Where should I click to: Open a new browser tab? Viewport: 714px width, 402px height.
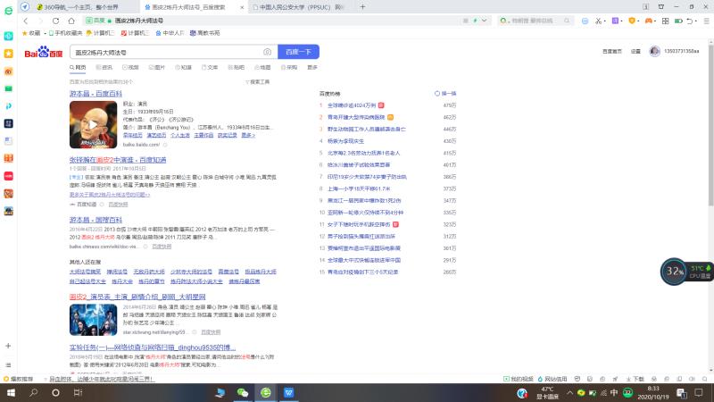[362, 7]
